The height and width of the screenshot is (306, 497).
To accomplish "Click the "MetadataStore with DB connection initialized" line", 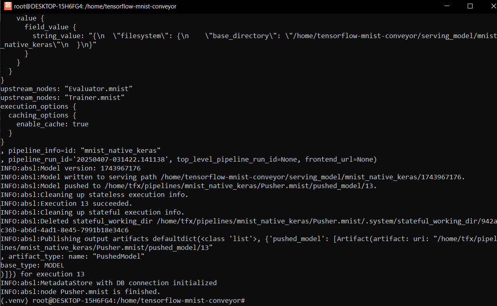I will coord(108,283).
